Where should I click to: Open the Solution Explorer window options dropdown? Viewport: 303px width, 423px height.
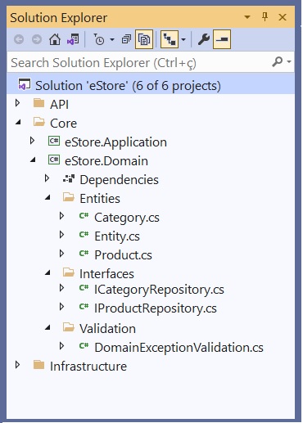pos(247,17)
